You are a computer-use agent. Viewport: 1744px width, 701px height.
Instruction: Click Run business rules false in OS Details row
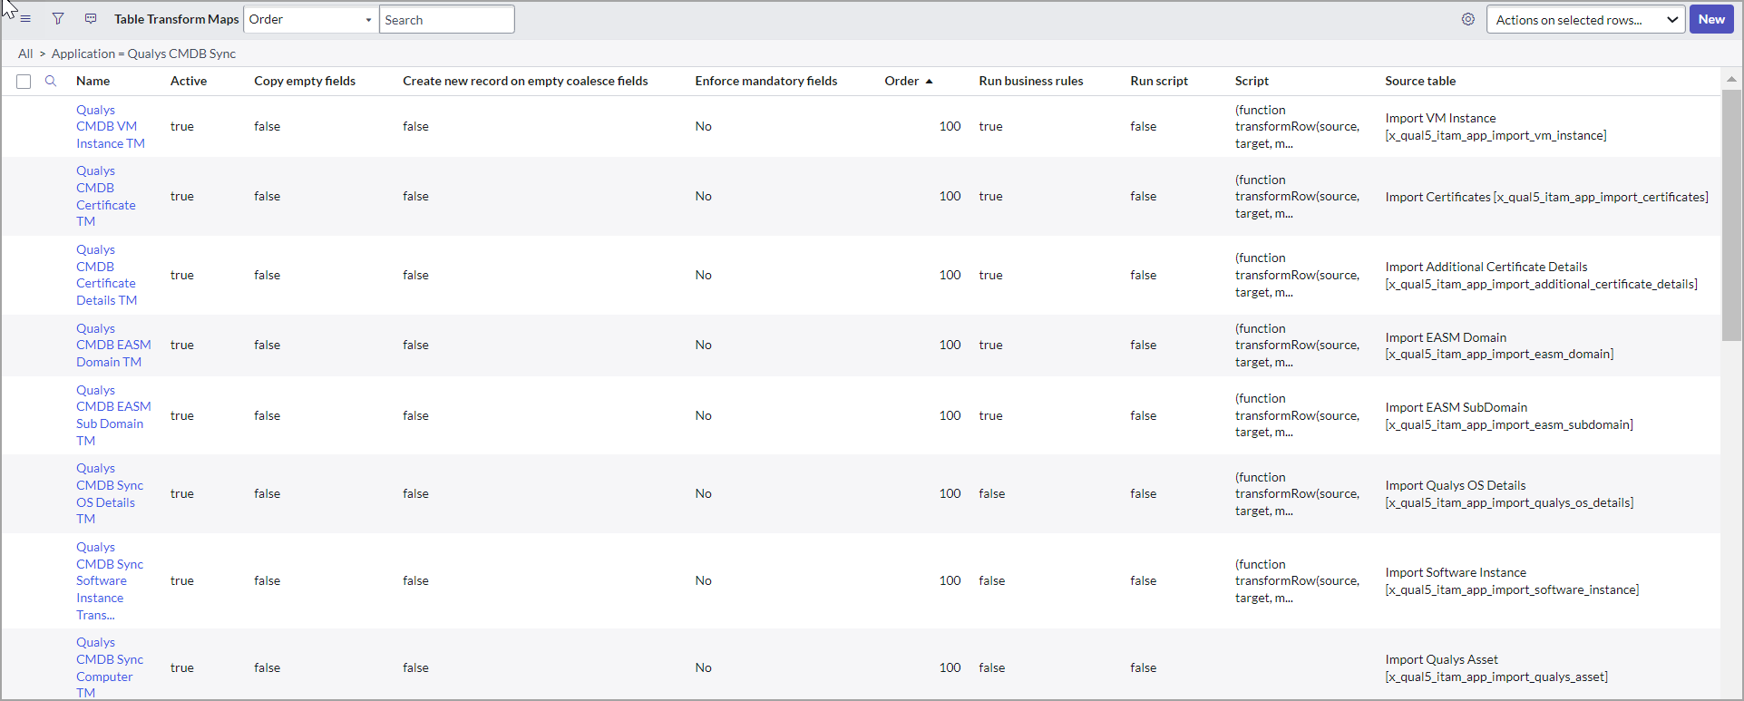pos(992,493)
